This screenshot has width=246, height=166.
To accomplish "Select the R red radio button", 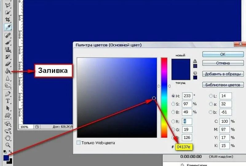I will 173,121.
